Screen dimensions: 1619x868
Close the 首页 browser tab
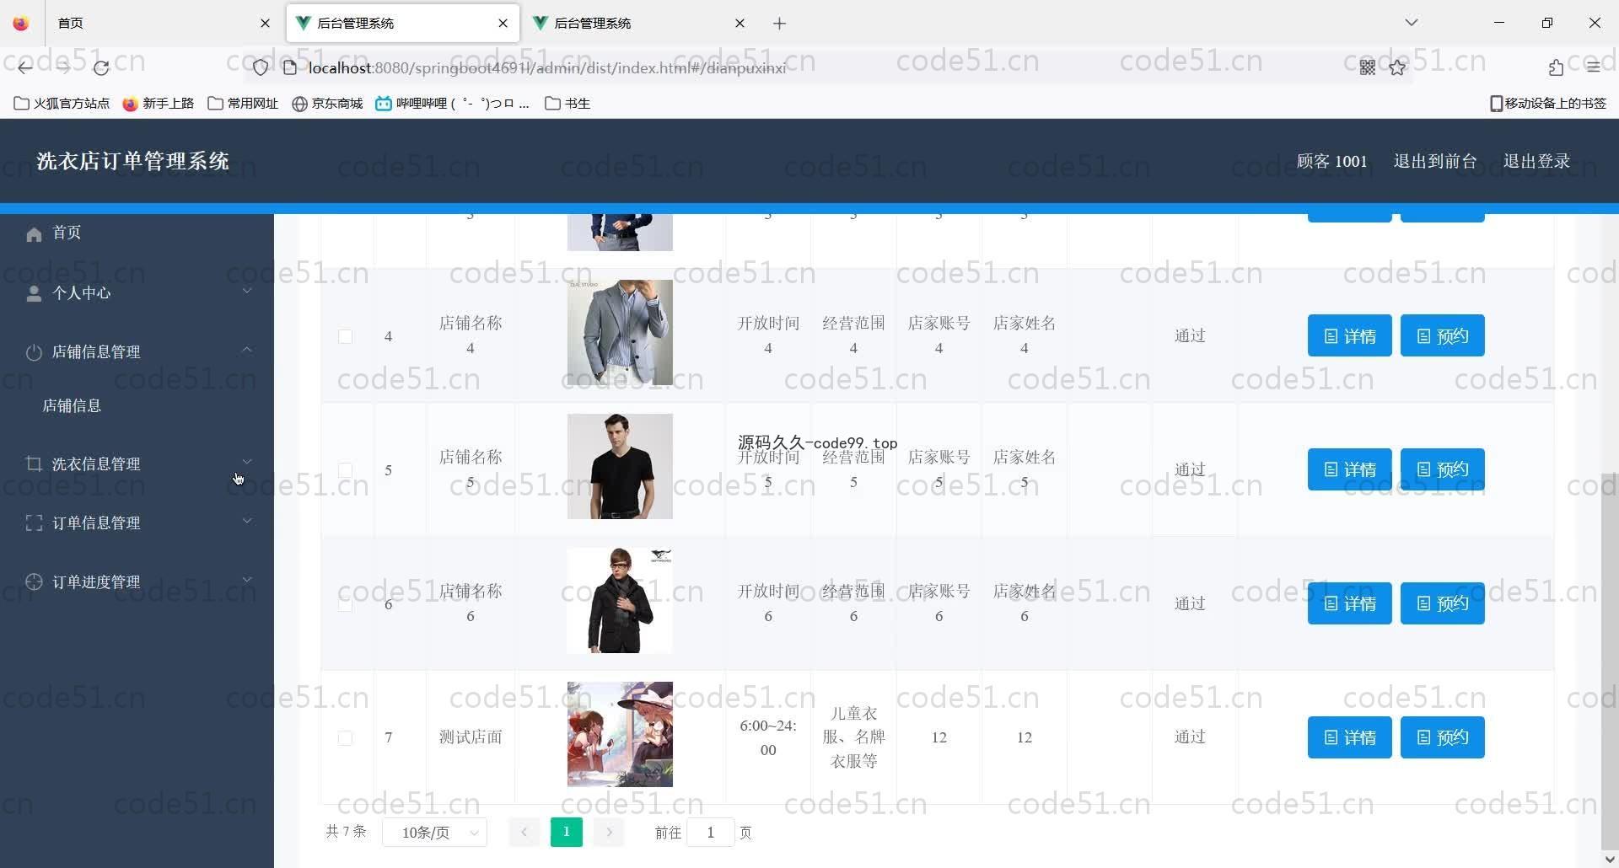[x=265, y=24]
